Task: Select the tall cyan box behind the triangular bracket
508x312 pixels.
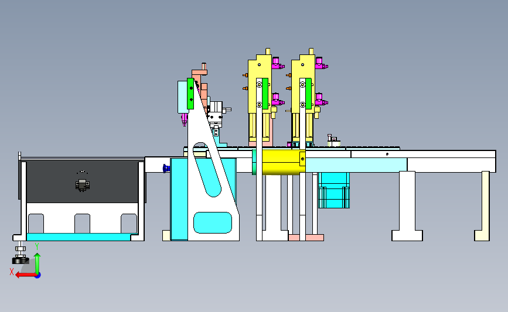Action: tap(179, 199)
